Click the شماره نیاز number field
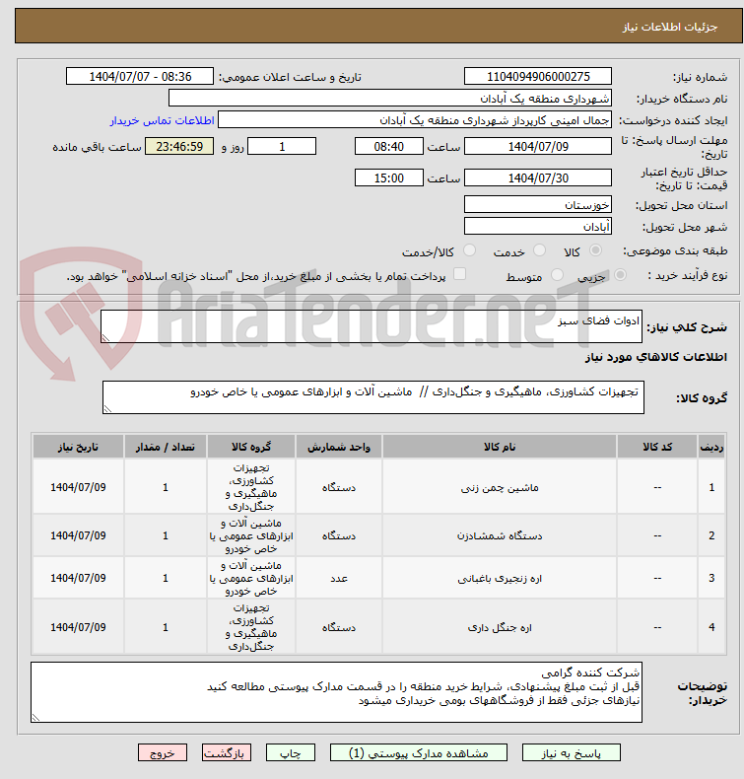This screenshot has height=779, width=744. tap(537, 77)
